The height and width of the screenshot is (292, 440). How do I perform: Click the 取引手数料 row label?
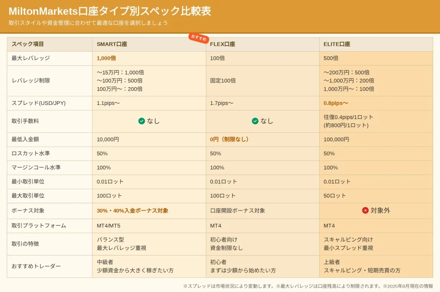[25, 121]
